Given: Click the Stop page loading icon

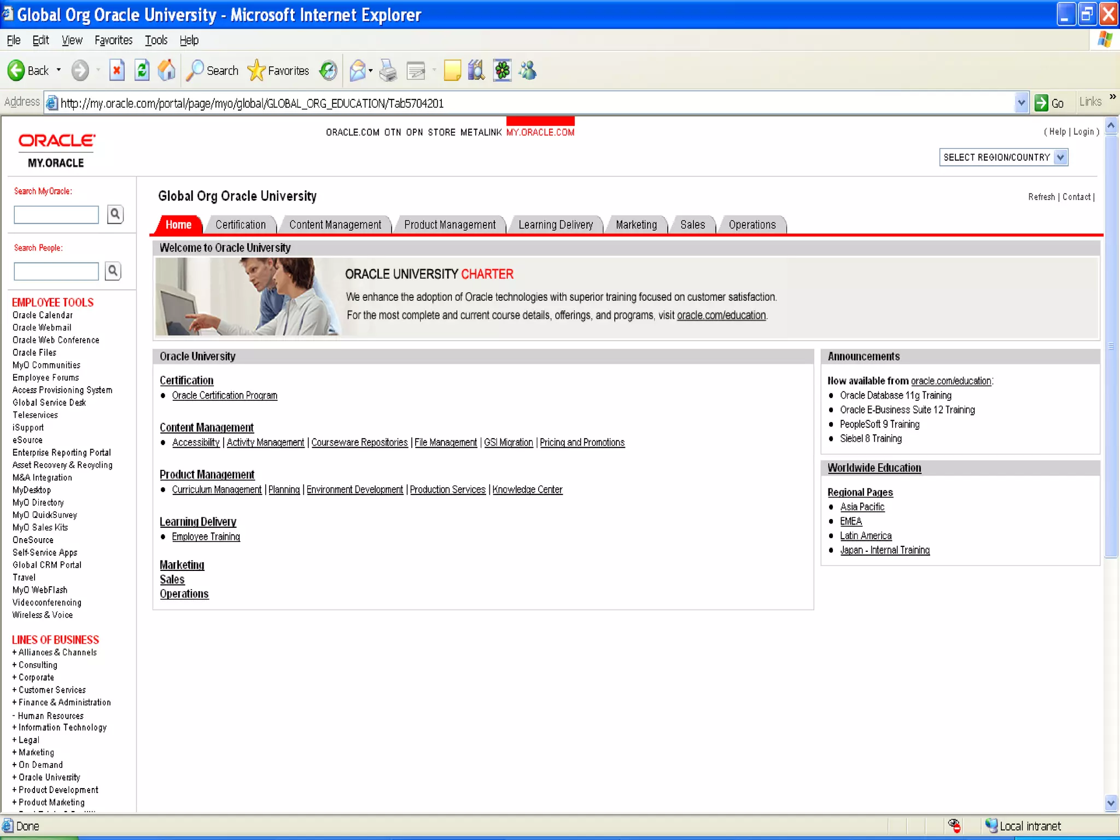Looking at the screenshot, I should point(116,71).
